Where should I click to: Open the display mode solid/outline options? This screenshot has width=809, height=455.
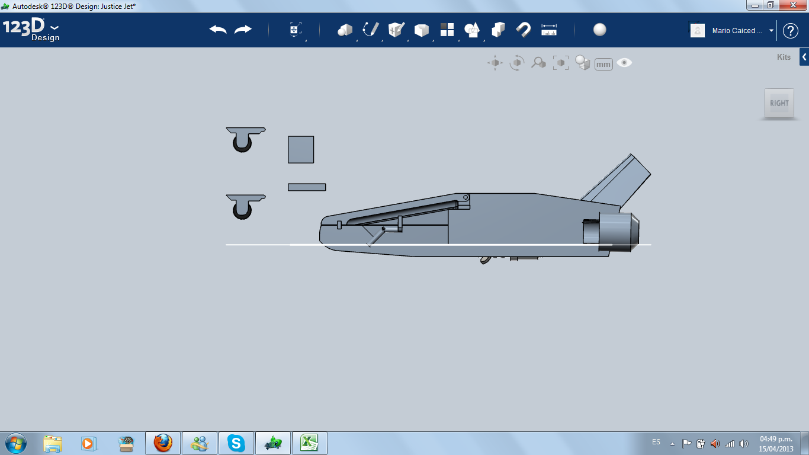[583, 63]
